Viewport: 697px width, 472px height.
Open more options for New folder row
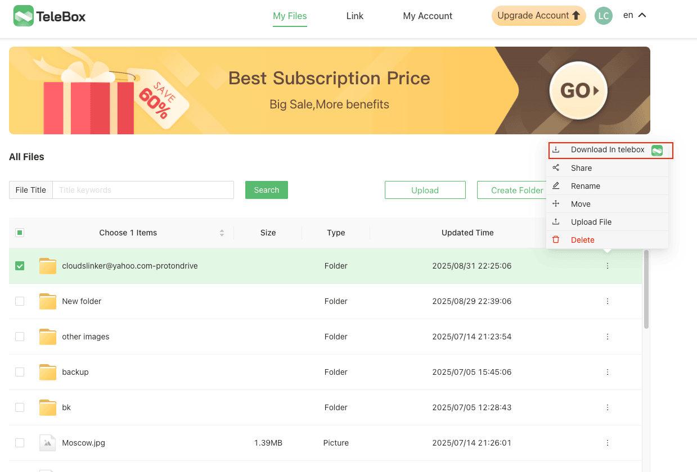[x=608, y=301]
